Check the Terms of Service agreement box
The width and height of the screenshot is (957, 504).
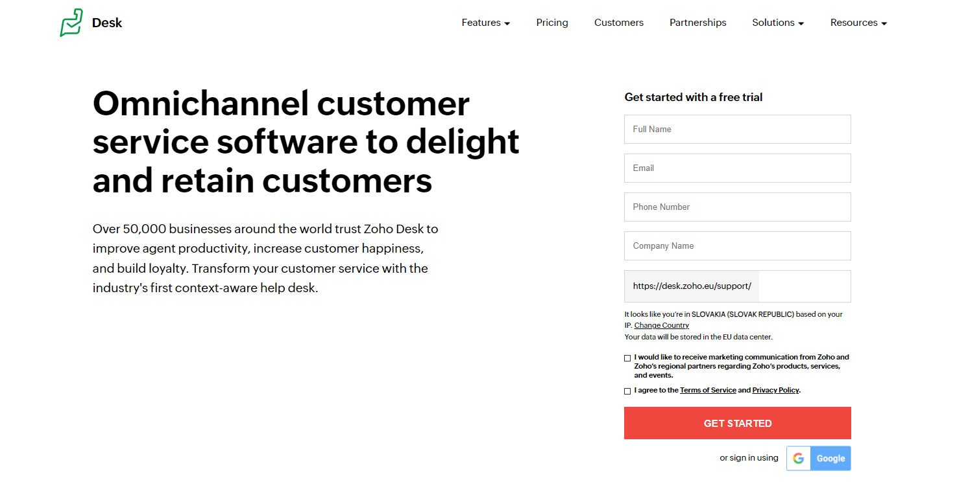[627, 391]
